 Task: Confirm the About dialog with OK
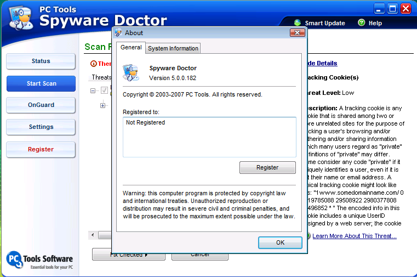(x=280, y=242)
